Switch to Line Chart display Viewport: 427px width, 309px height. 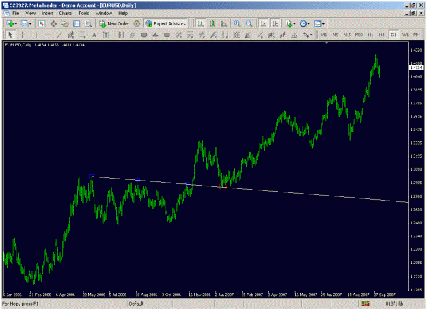tap(224, 24)
